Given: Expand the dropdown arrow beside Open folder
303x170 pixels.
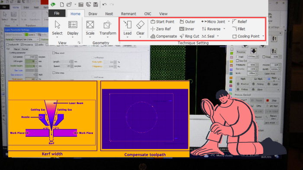Looking at the screenshot, I should click(x=75, y=4).
